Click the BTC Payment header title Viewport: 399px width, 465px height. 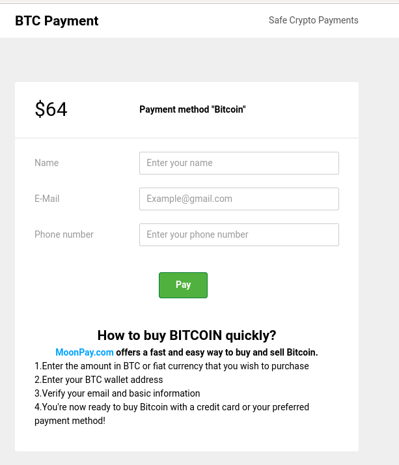(57, 21)
